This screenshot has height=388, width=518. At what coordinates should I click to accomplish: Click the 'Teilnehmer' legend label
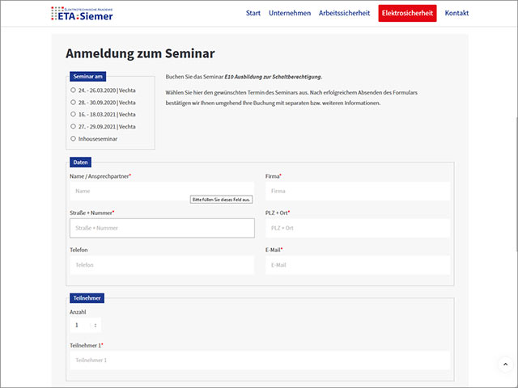(87, 298)
